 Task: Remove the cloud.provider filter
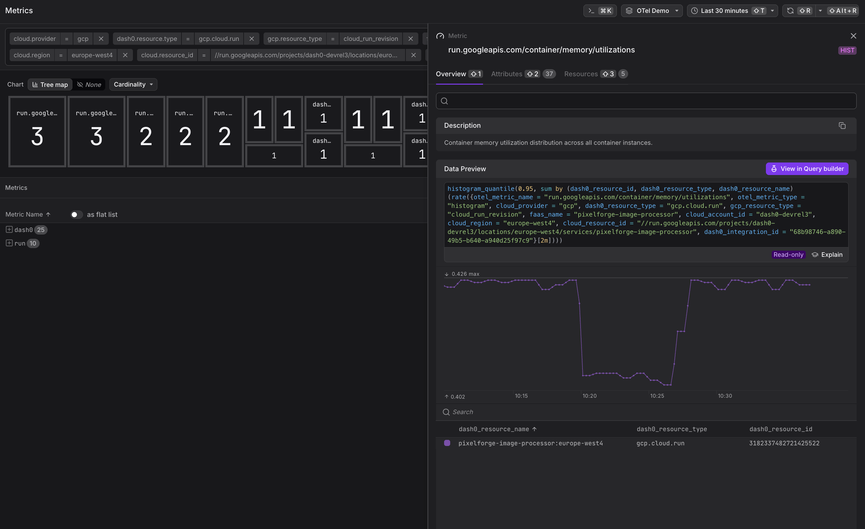(101, 39)
